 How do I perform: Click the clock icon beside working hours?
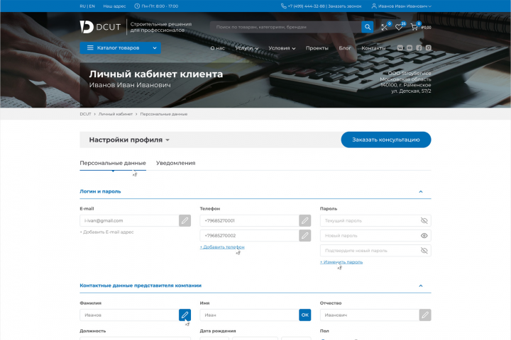click(137, 6)
